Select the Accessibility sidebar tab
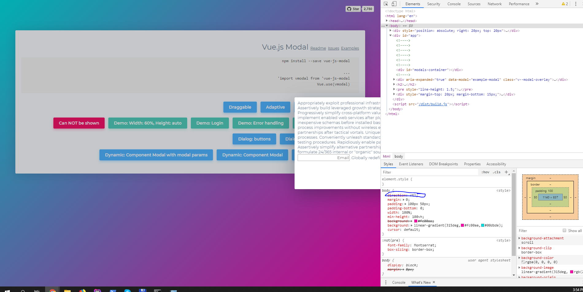 (496, 164)
